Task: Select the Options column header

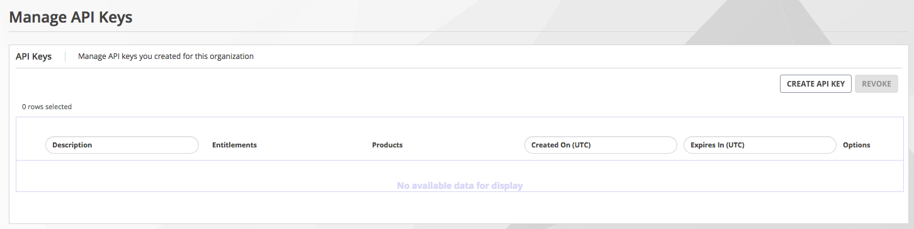Action: coord(857,145)
